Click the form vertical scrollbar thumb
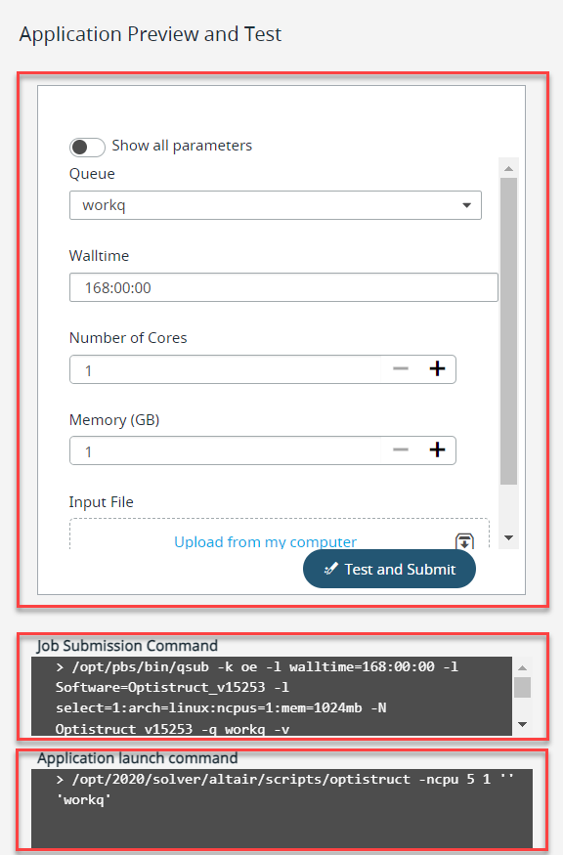 click(x=509, y=331)
